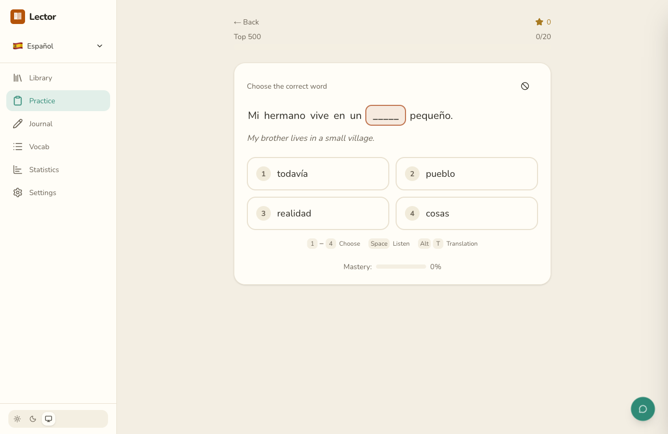Open Settings from sidebar
This screenshot has width=668, height=434.
click(58, 192)
